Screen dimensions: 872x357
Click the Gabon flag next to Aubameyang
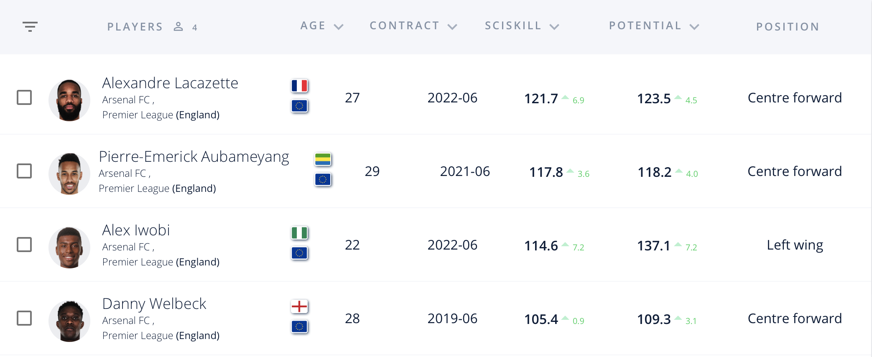click(323, 159)
